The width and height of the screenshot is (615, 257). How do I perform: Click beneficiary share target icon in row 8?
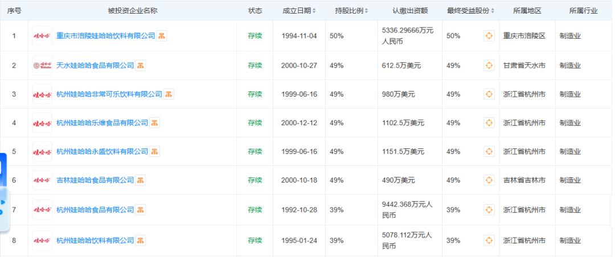pos(489,240)
